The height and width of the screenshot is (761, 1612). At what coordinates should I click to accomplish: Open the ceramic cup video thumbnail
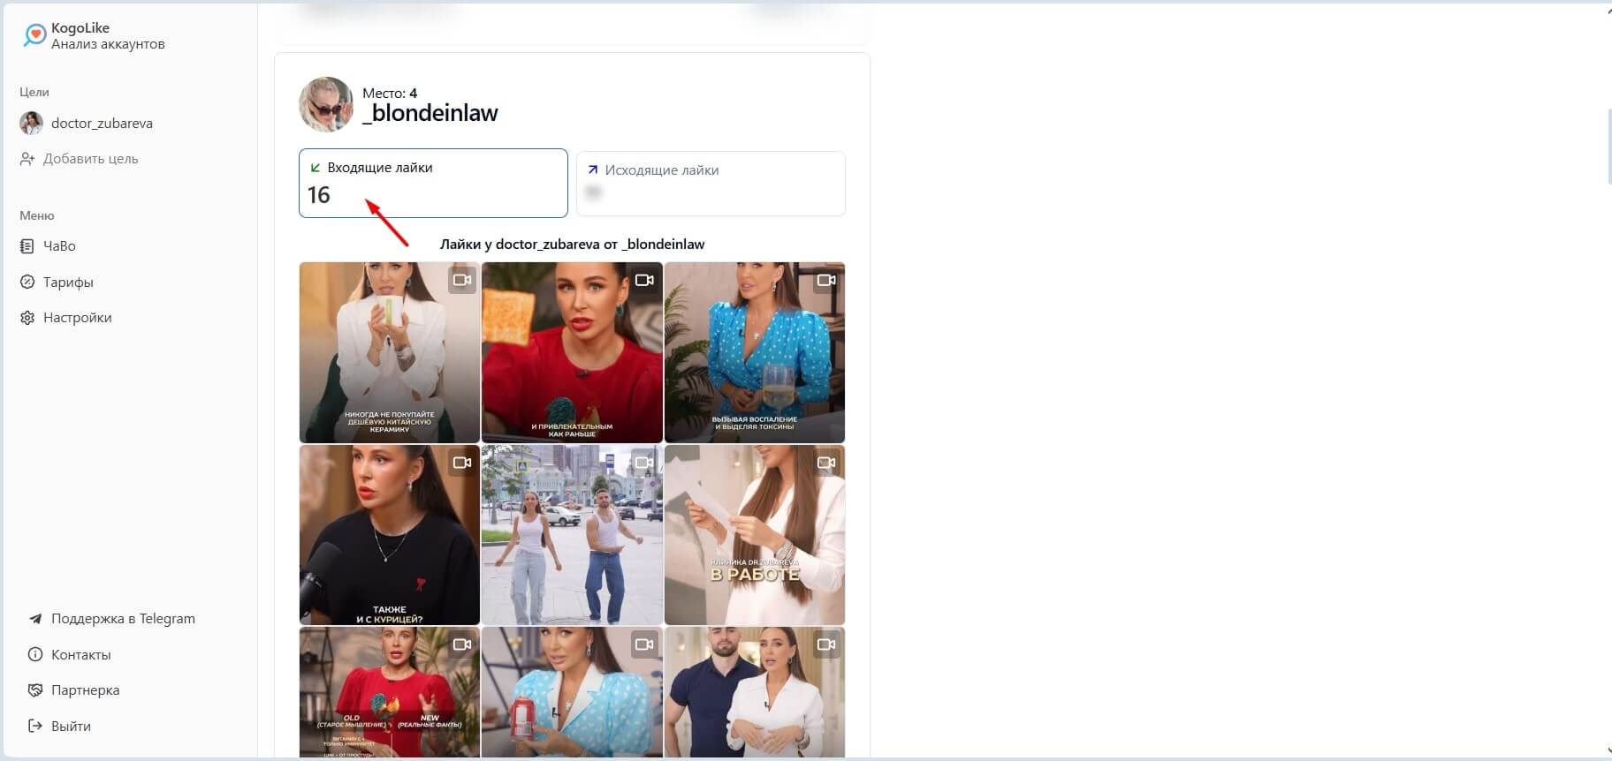click(390, 352)
